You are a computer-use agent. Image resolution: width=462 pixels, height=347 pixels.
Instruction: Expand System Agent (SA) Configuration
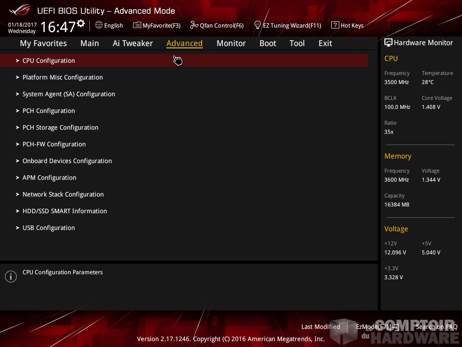click(69, 94)
